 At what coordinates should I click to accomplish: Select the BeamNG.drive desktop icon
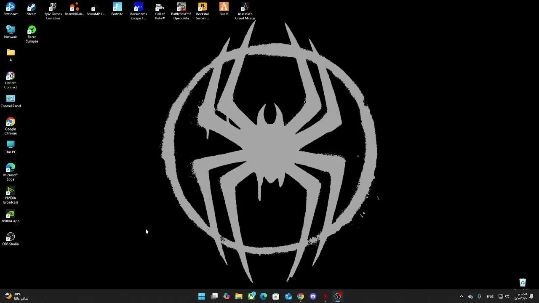(x=75, y=9)
